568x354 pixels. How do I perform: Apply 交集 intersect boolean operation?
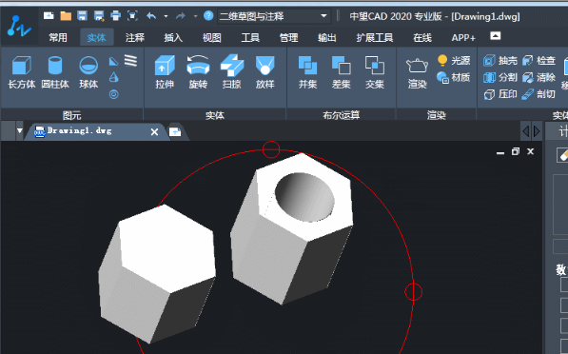[375, 72]
